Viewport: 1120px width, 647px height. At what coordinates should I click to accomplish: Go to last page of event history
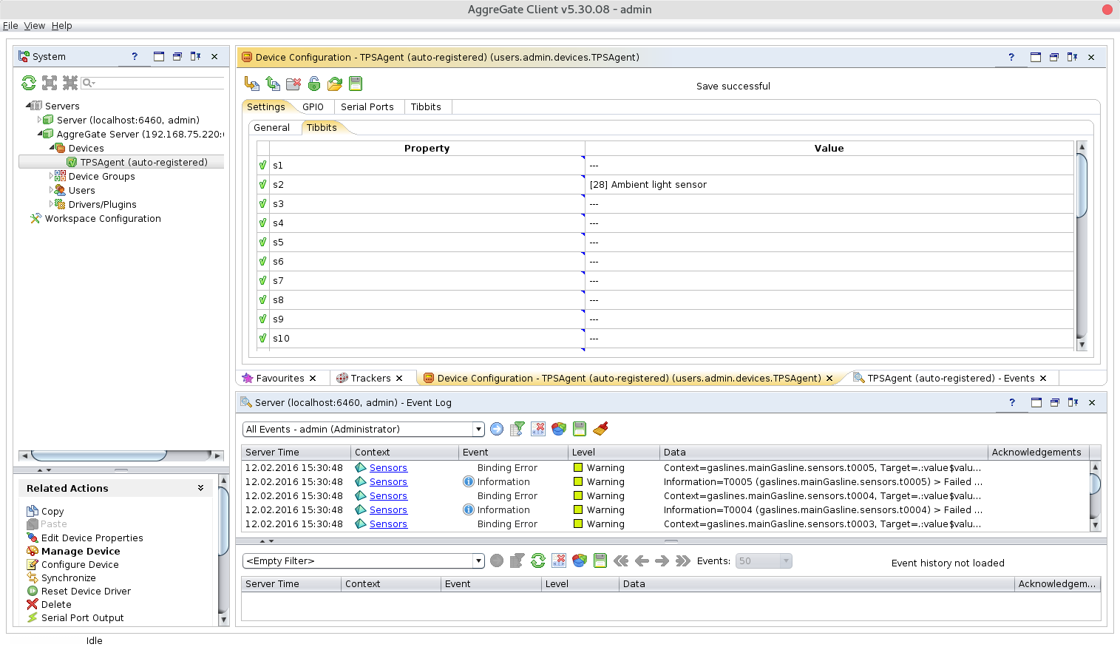pos(683,560)
